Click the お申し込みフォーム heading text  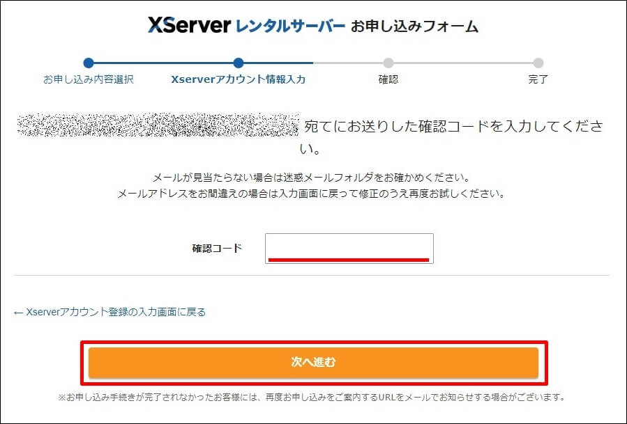click(x=415, y=26)
